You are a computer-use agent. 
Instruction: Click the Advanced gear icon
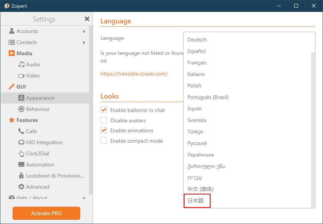[x=21, y=187]
